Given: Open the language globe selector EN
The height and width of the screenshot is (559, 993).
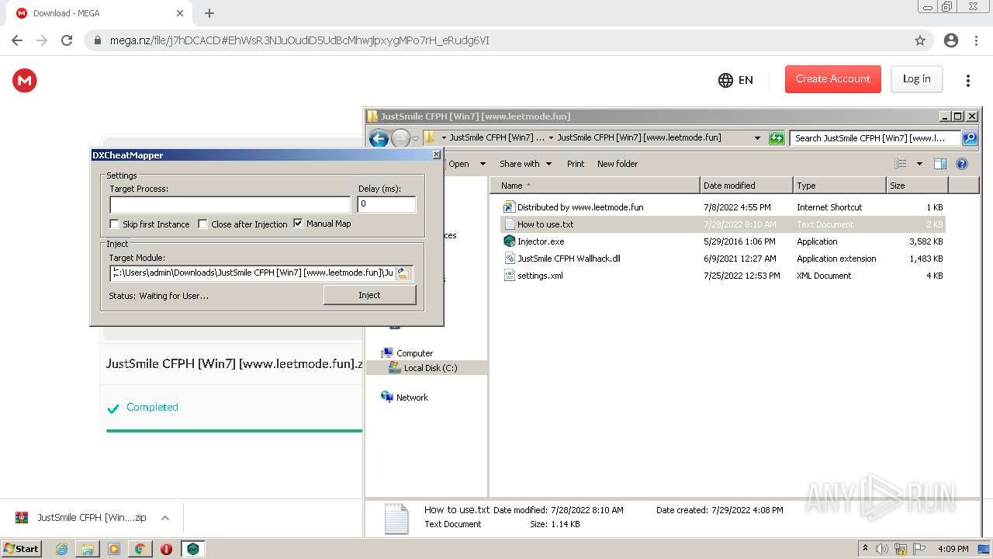Looking at the screenshot, I should tap(735, 80).
